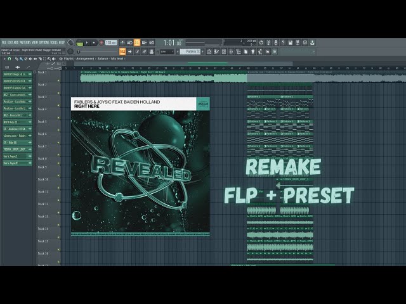Select the first clip in the picker list
The height and width of the screenshot is (304, 406).
[x=17, y=74]
